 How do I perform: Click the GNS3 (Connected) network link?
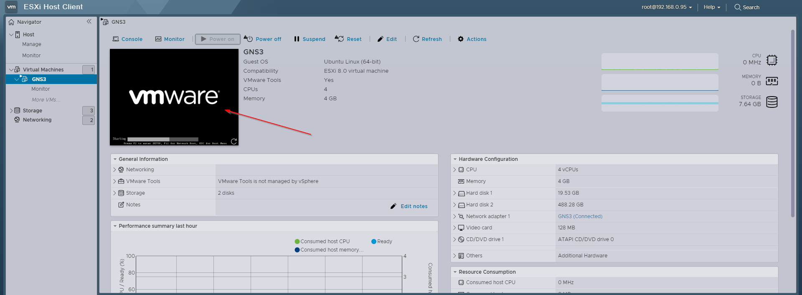(580, 216)
